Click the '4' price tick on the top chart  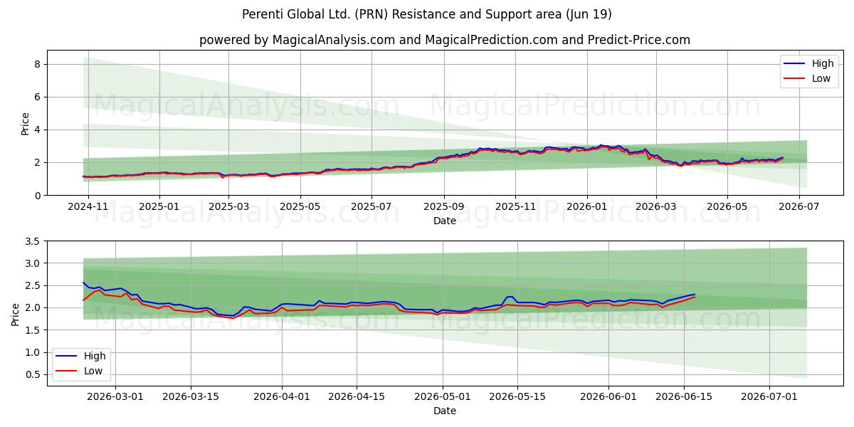tap(38, 130)
